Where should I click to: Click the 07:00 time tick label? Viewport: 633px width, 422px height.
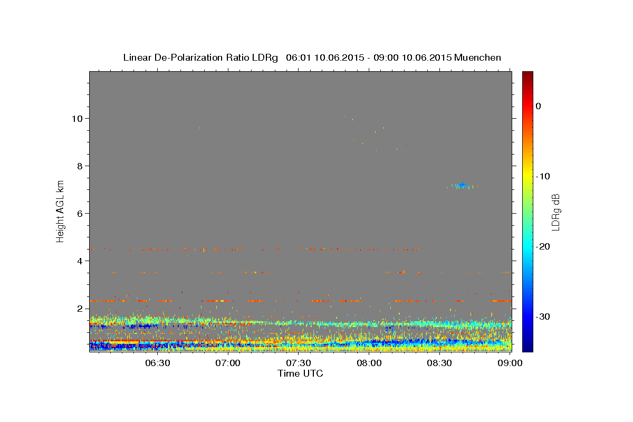pos(228,363)
